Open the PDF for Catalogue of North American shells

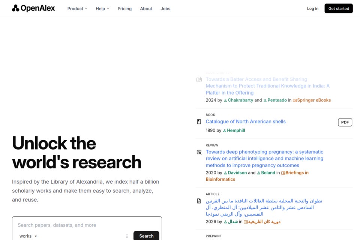[x=345, y=122]
